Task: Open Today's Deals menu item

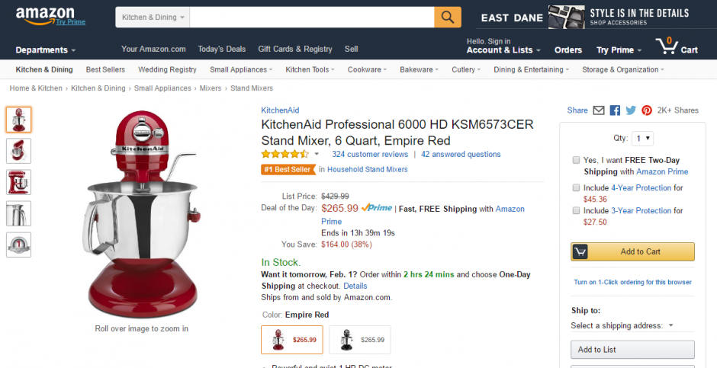Action: (x=222, y=49)
